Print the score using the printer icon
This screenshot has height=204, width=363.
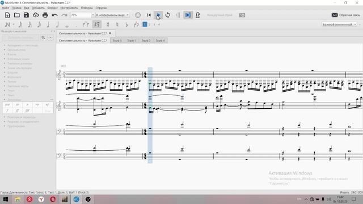[45, 15]
